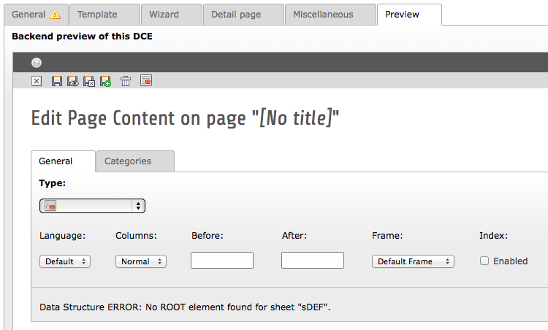Screen dimensions: 548x330
Task: Open the content Type dropdown
Action: pos(92,206)
